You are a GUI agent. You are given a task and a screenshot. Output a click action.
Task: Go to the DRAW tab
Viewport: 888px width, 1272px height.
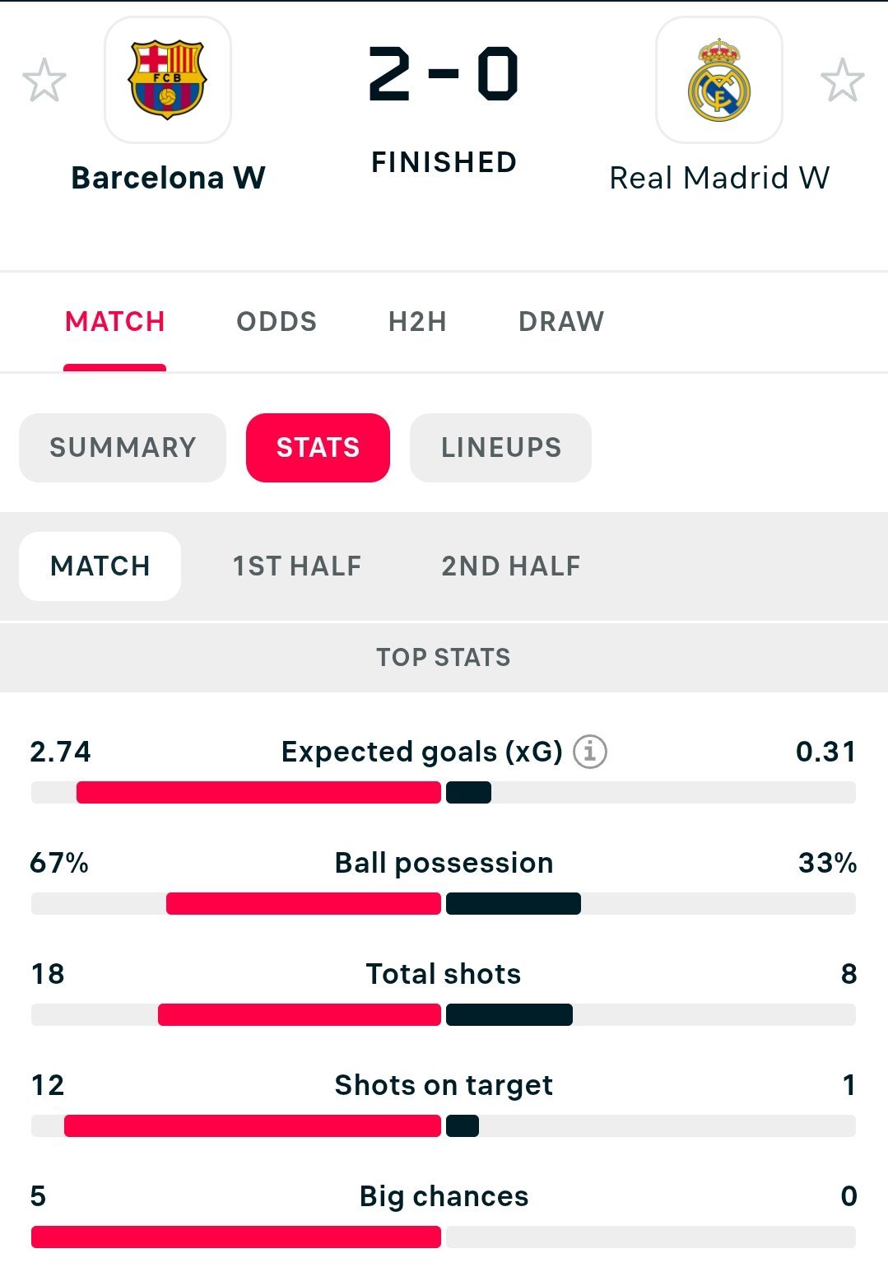point(561,321)
